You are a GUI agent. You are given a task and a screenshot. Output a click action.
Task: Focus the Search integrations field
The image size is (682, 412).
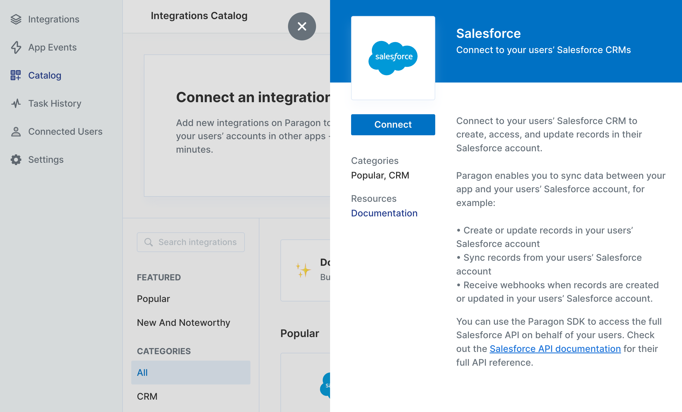(191, 242)
